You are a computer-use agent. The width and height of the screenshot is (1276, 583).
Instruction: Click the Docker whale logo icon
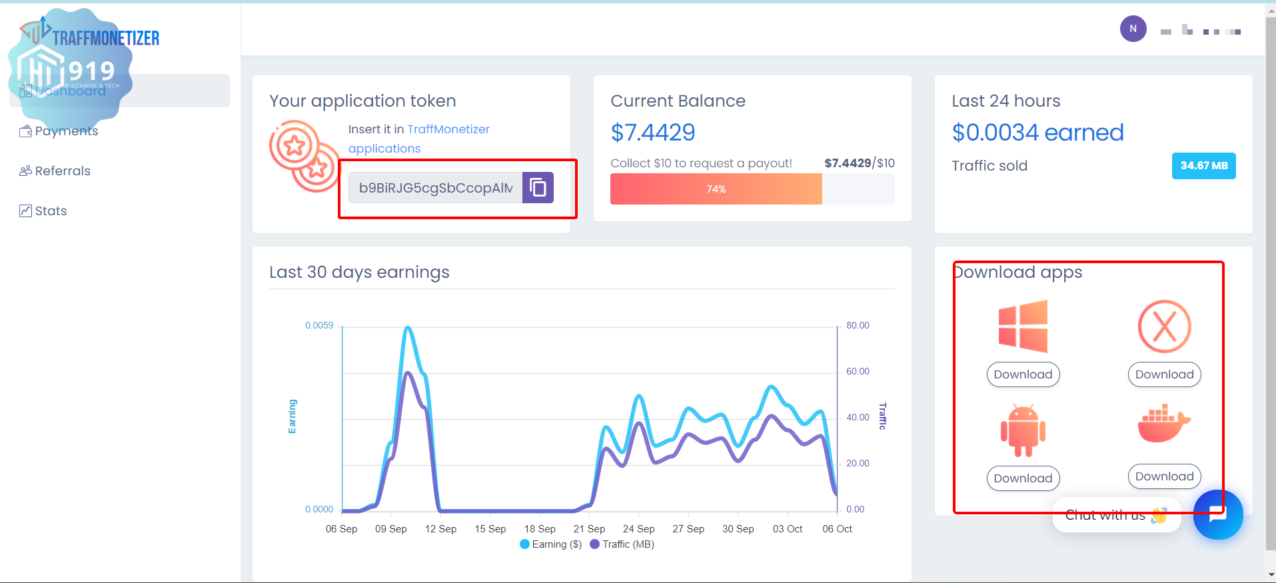click(1164, 423)
